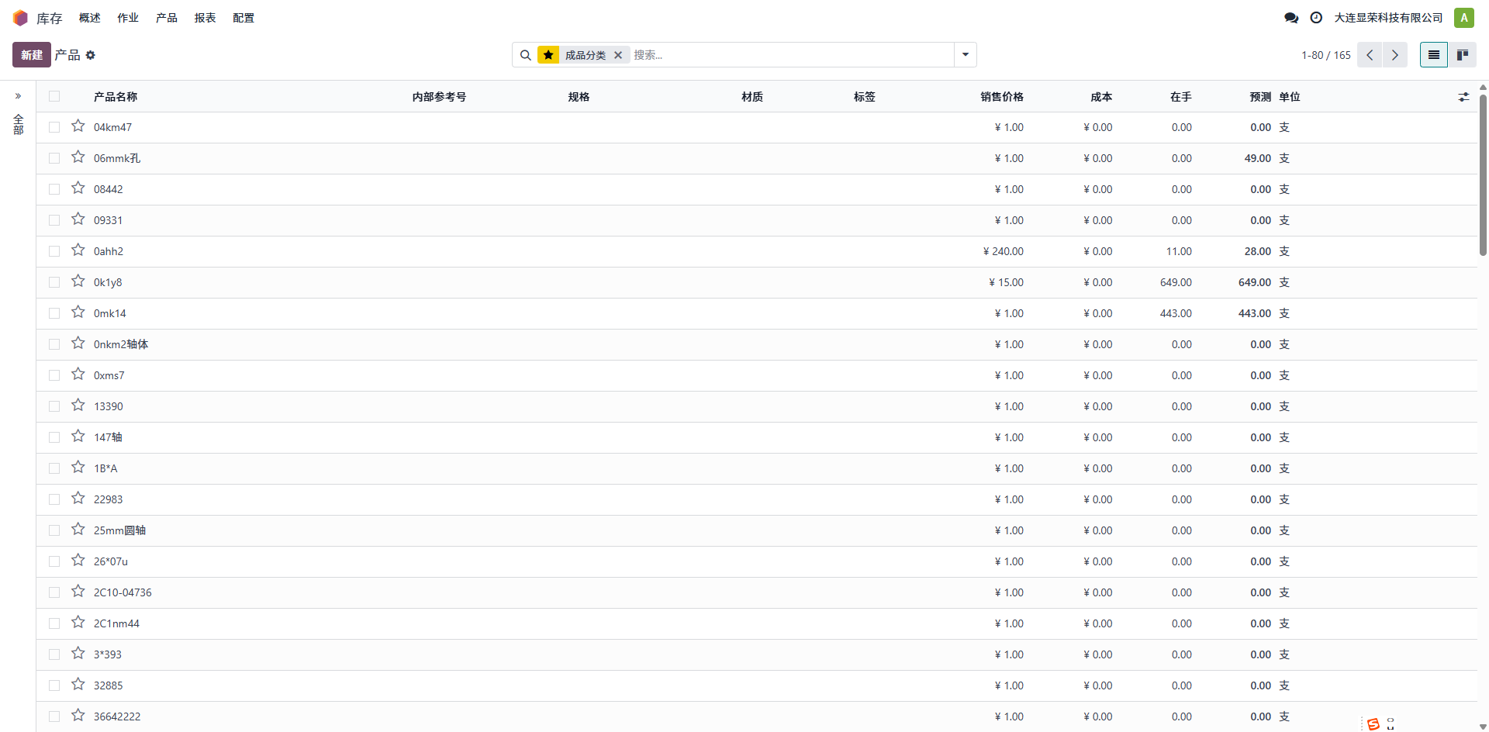This screenshot has width=1489, height=732.
Task: Remove the 成品分类 search filter
Action: coord(618,55)
